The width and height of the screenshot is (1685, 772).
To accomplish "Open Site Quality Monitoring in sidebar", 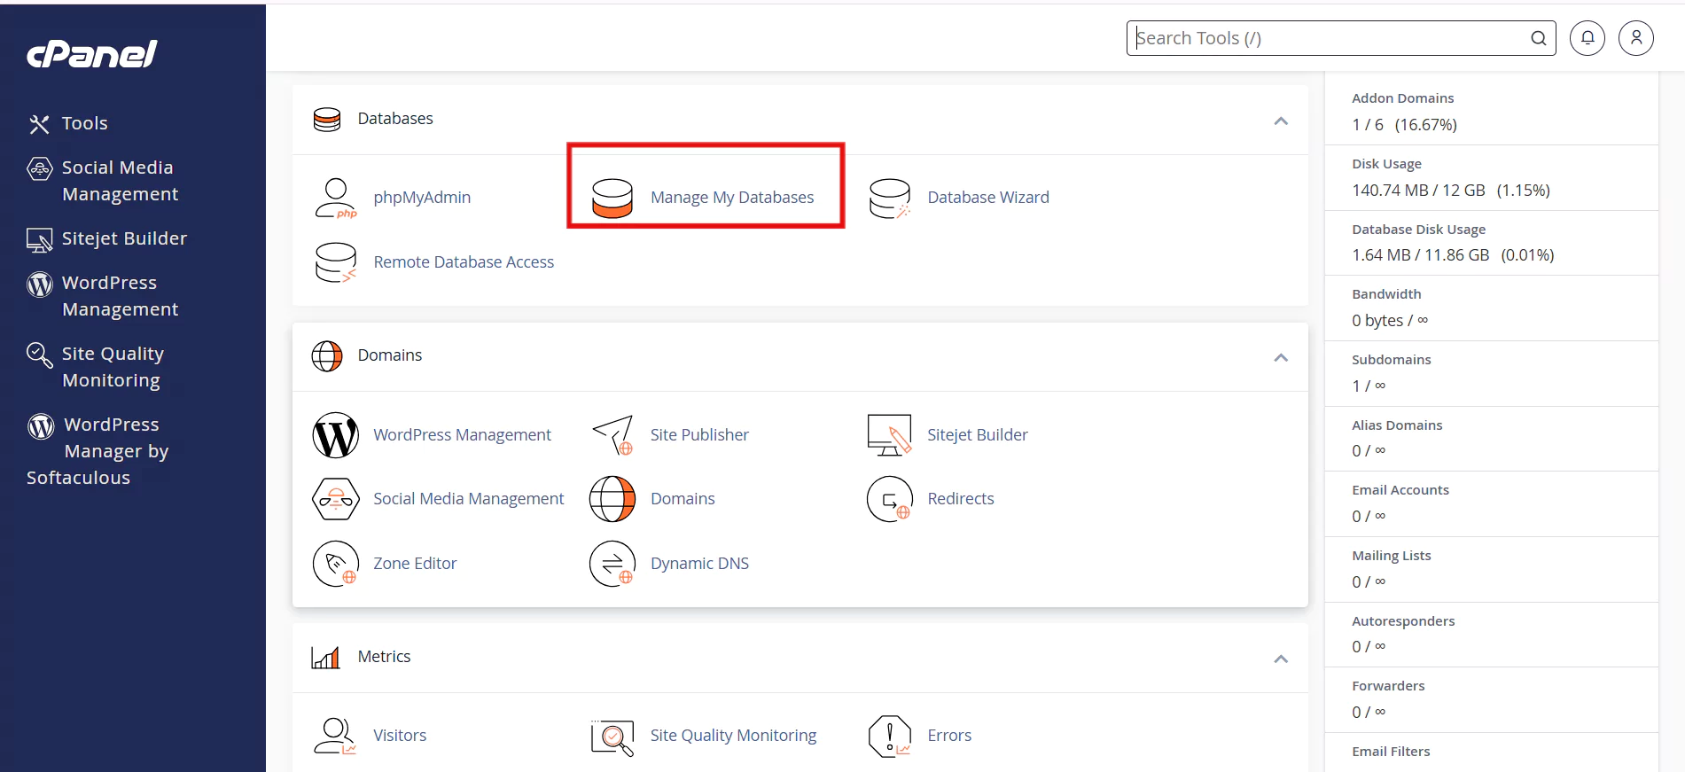I will [113, 367].
